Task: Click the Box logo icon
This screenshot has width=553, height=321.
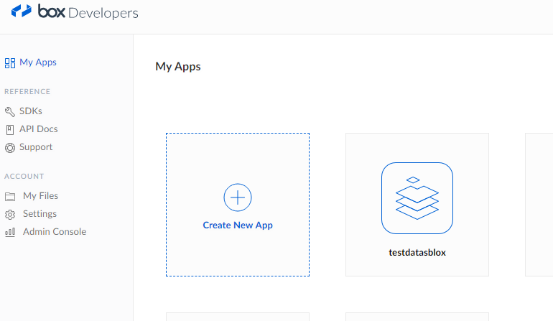Action: click(21, 11)
